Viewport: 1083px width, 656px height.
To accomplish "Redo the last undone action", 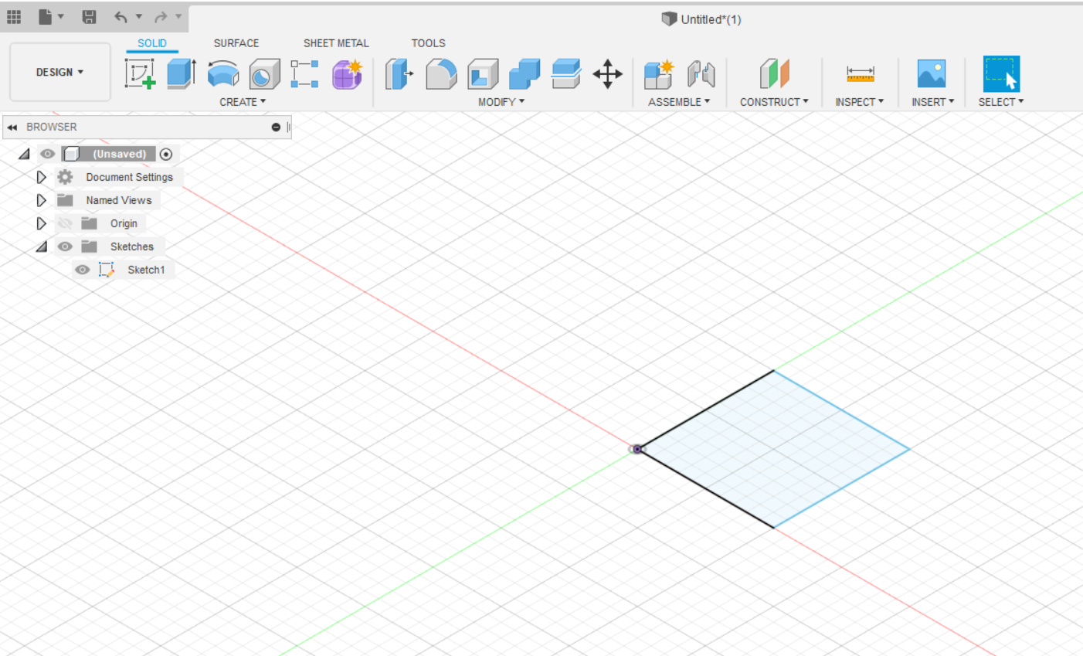I will [x=161, y=16].
